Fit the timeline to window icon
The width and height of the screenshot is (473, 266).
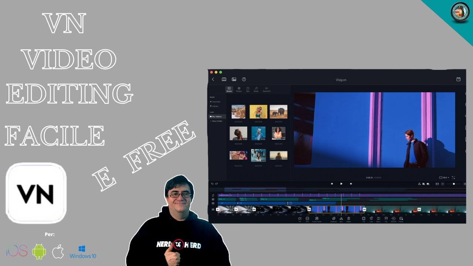tap(437, 184)
